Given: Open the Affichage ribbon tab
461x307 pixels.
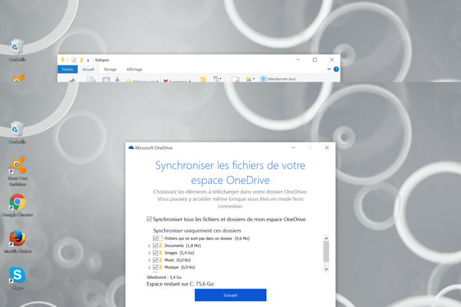Looking at the screenshot, I should coord(134,69).
